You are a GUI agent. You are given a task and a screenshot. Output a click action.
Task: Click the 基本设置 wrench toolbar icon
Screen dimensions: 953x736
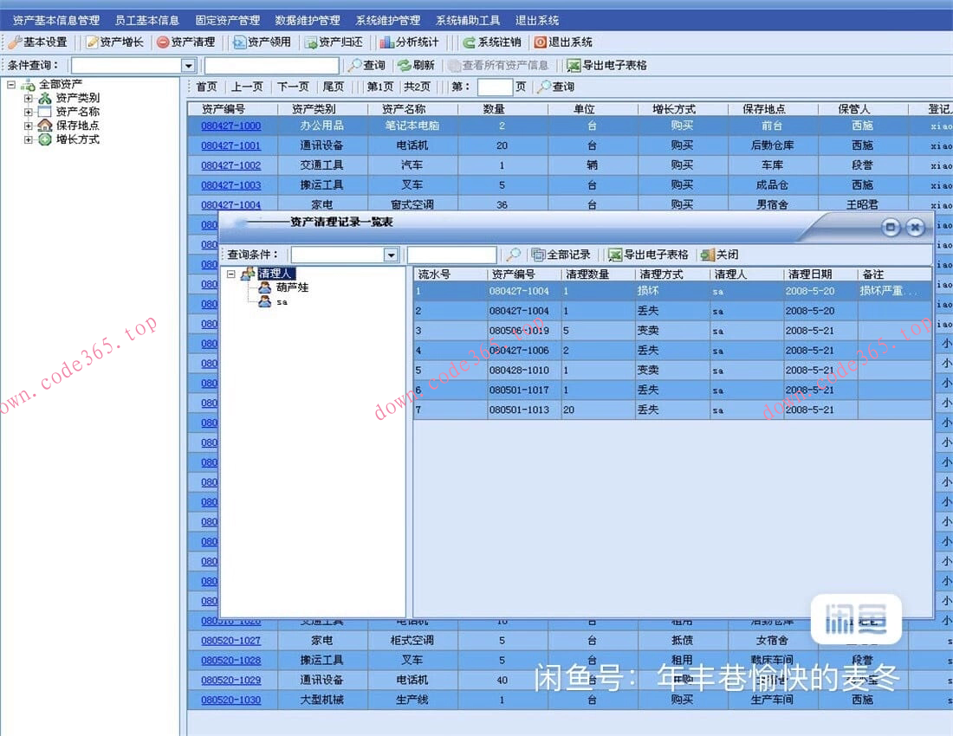click(x=14, y=42)
